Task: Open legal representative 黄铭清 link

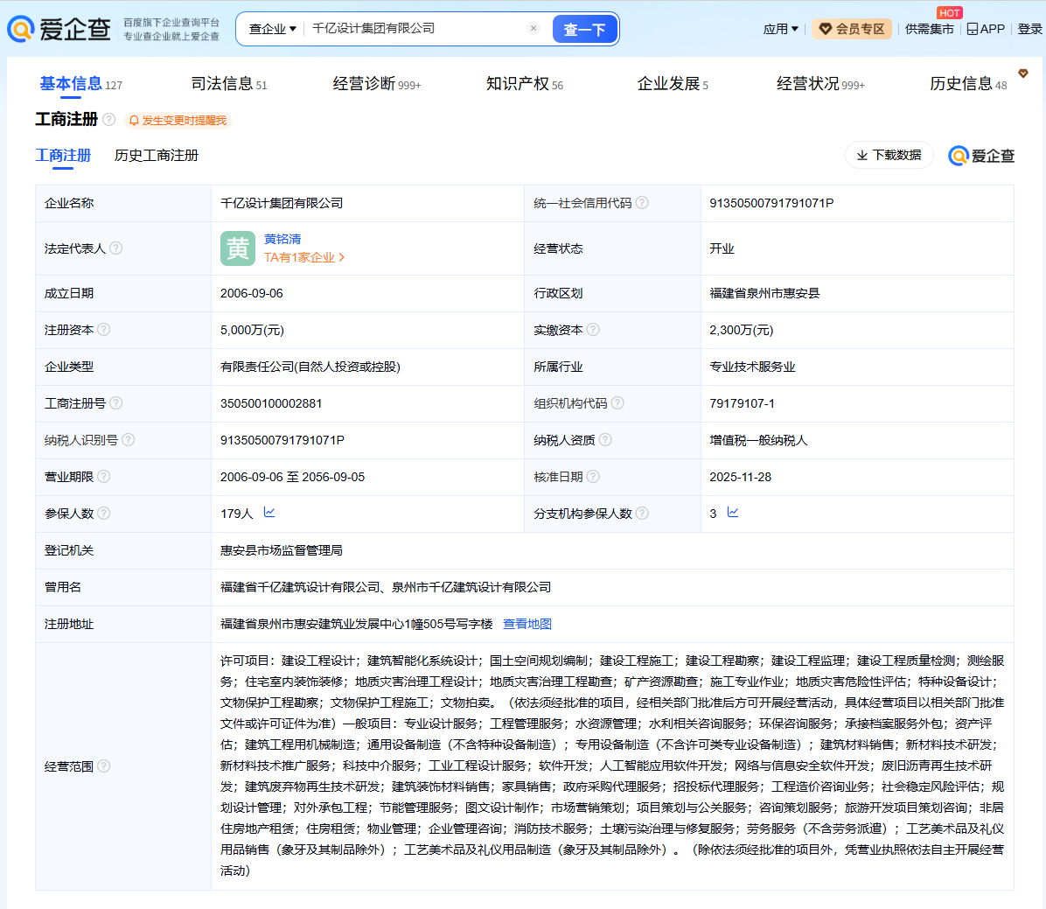Action: (282, 239)
